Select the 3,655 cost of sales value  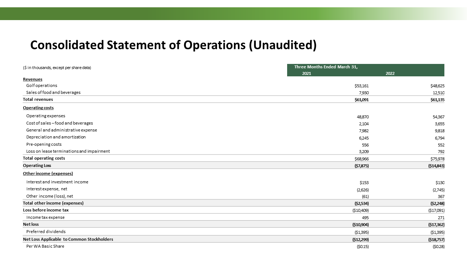439,124
